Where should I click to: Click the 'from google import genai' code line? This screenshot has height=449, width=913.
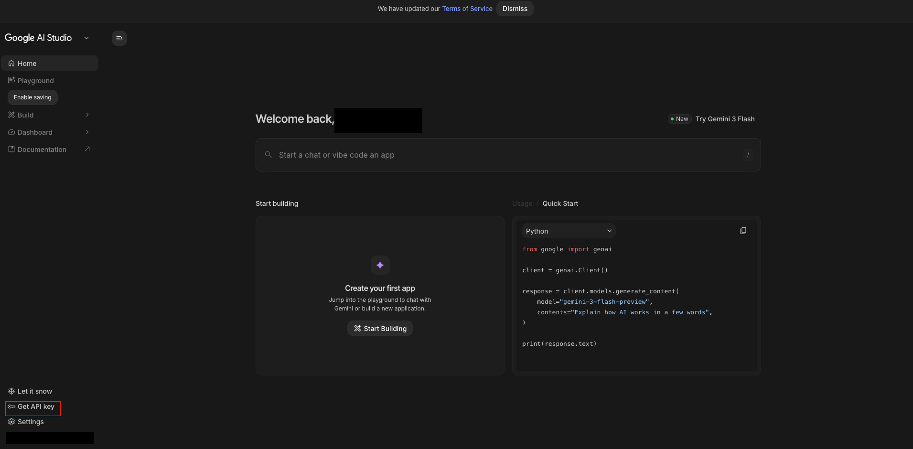(x=567, y=249)
